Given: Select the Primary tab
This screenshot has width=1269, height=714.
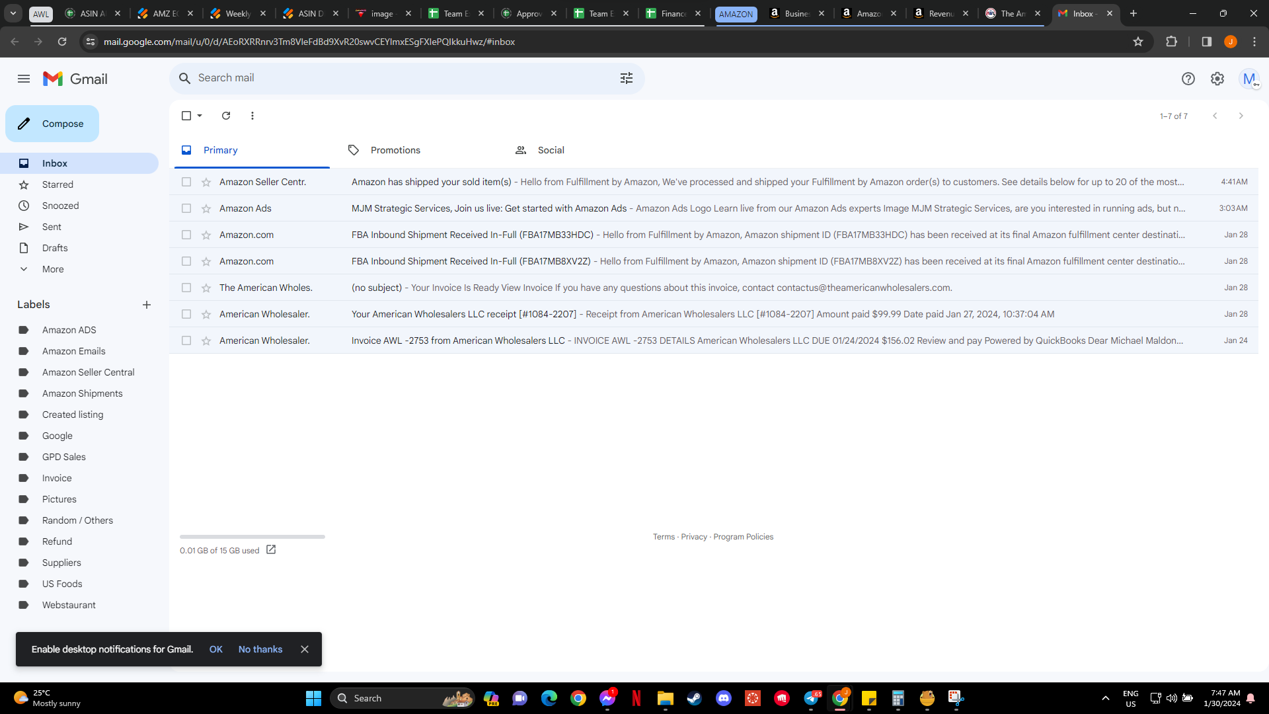Looking at the screenshot, I should point(220,150).
